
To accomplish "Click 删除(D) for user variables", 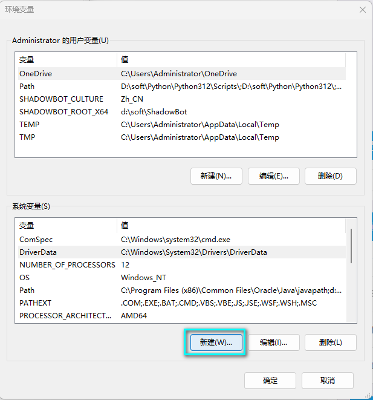I will [331, 176].
